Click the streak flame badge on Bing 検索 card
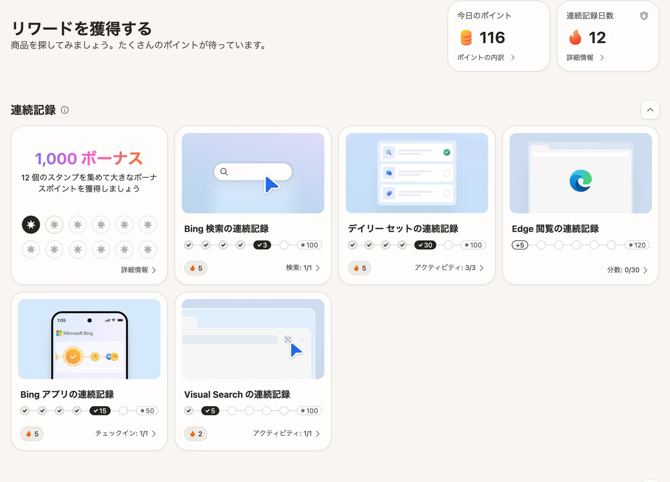The width and height of the screenshot is (670, 482). coord(196,268)
